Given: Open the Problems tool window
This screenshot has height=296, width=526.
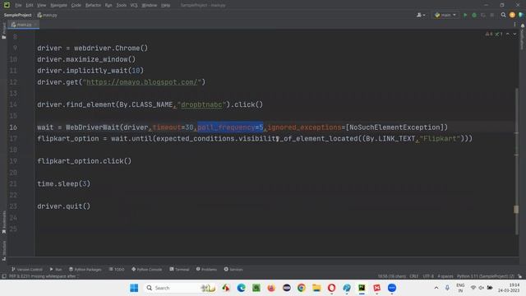Looking at the screenshot, I should pos(206,269).
